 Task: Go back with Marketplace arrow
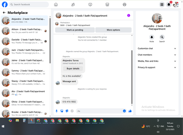(x=4, y=12)
